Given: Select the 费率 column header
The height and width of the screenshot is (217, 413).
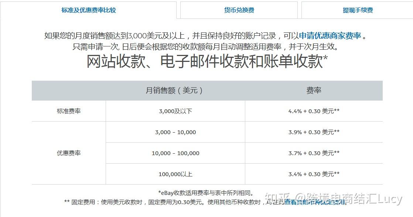Looking at the screenshot, I should (x=314, y=91).
